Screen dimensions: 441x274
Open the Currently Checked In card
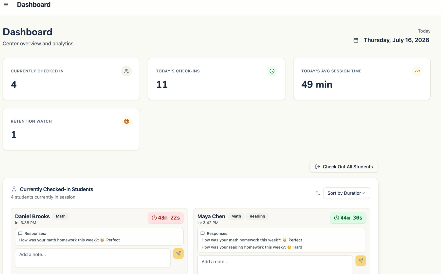tap(71, 79)
